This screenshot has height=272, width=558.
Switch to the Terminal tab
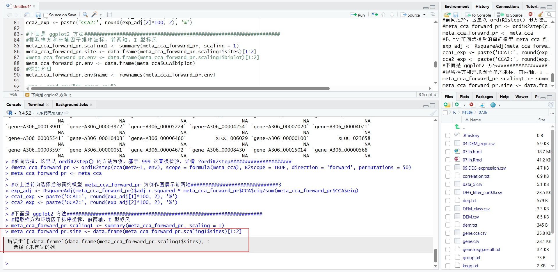click(x=36, y=104)
